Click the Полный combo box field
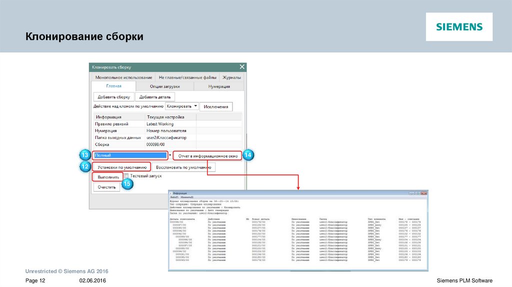512x287 pixels. 130,155
